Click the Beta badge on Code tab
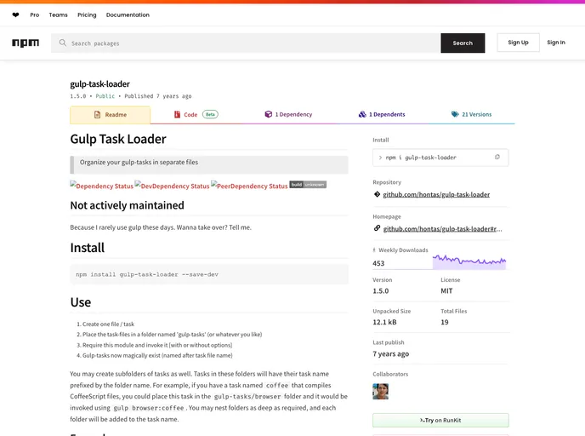 210,114
